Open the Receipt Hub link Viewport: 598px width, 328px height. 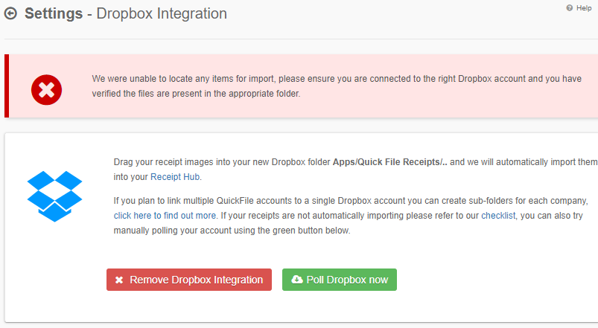pos(175,177)
